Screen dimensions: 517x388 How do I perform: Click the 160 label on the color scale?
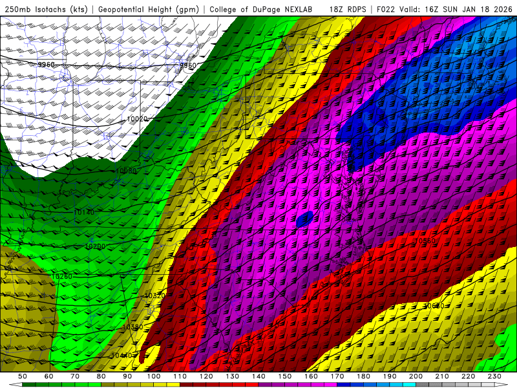click(311, 376)
